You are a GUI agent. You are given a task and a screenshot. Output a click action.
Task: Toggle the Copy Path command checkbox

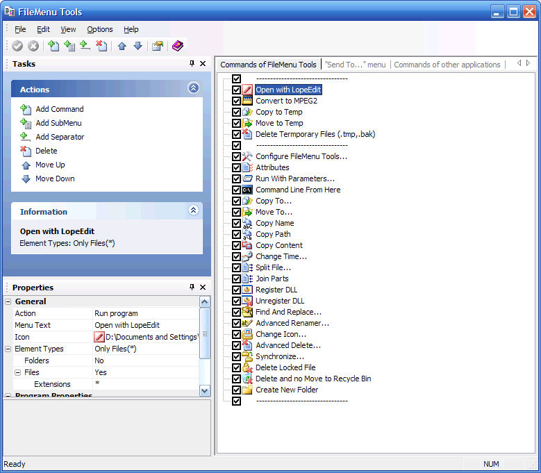coord(237,234)
